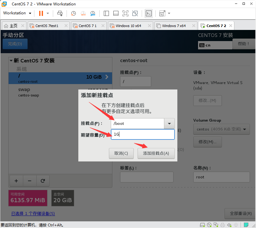The height and width of the screenshot is (228, 256).
Task: Enter full screen mode icon
Action: (x=125, y=13)
